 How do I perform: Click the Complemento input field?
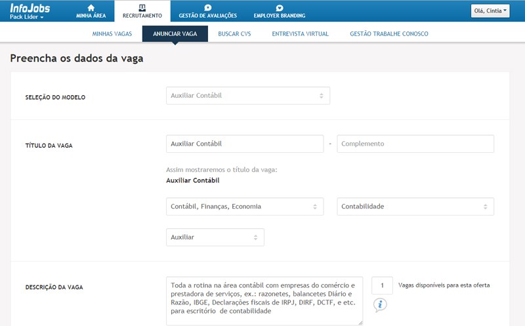point(415,144)
